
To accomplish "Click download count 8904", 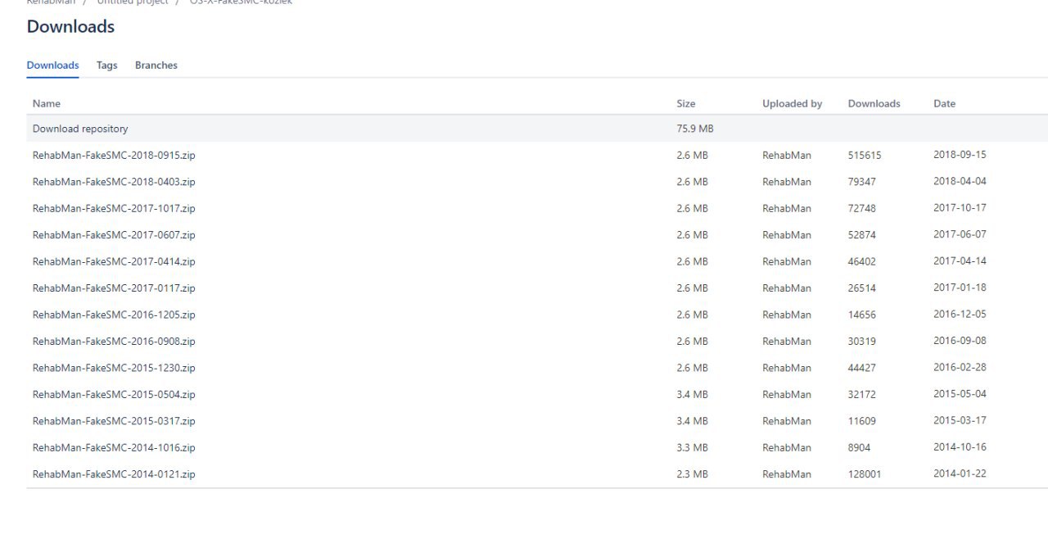I will pos(860,448).
